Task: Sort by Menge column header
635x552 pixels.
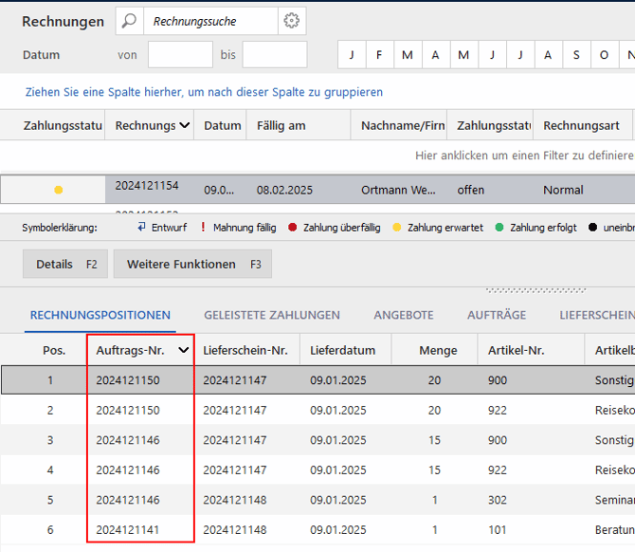Action: [x=434, y=350]
